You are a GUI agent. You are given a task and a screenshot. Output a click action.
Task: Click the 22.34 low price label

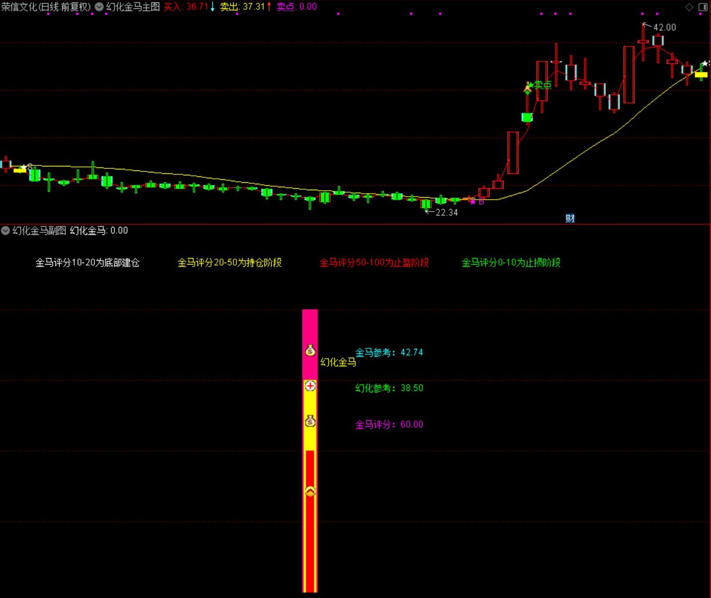point(447,213)
